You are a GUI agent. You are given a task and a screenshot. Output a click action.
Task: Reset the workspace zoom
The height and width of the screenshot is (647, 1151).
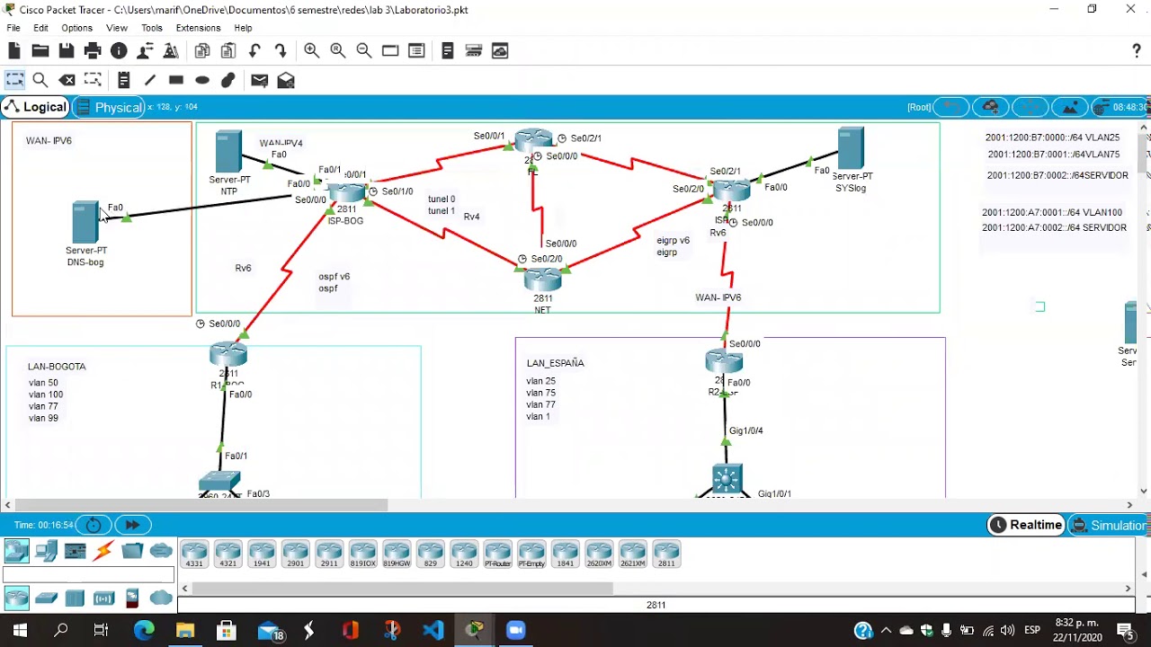point(337,51)
